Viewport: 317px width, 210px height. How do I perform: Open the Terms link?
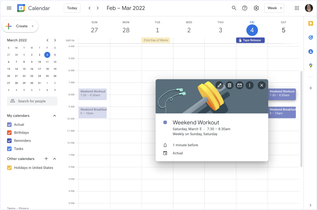point(11,208)
